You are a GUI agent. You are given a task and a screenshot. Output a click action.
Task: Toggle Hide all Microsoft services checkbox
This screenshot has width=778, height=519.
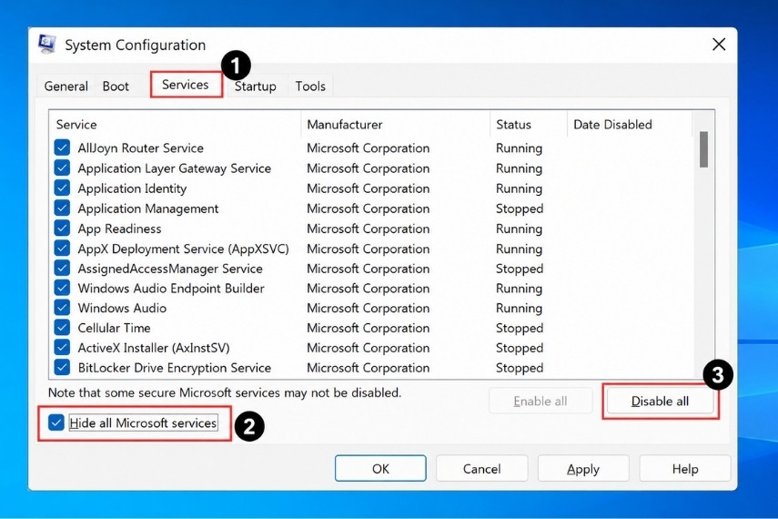[x=56, y=422]
